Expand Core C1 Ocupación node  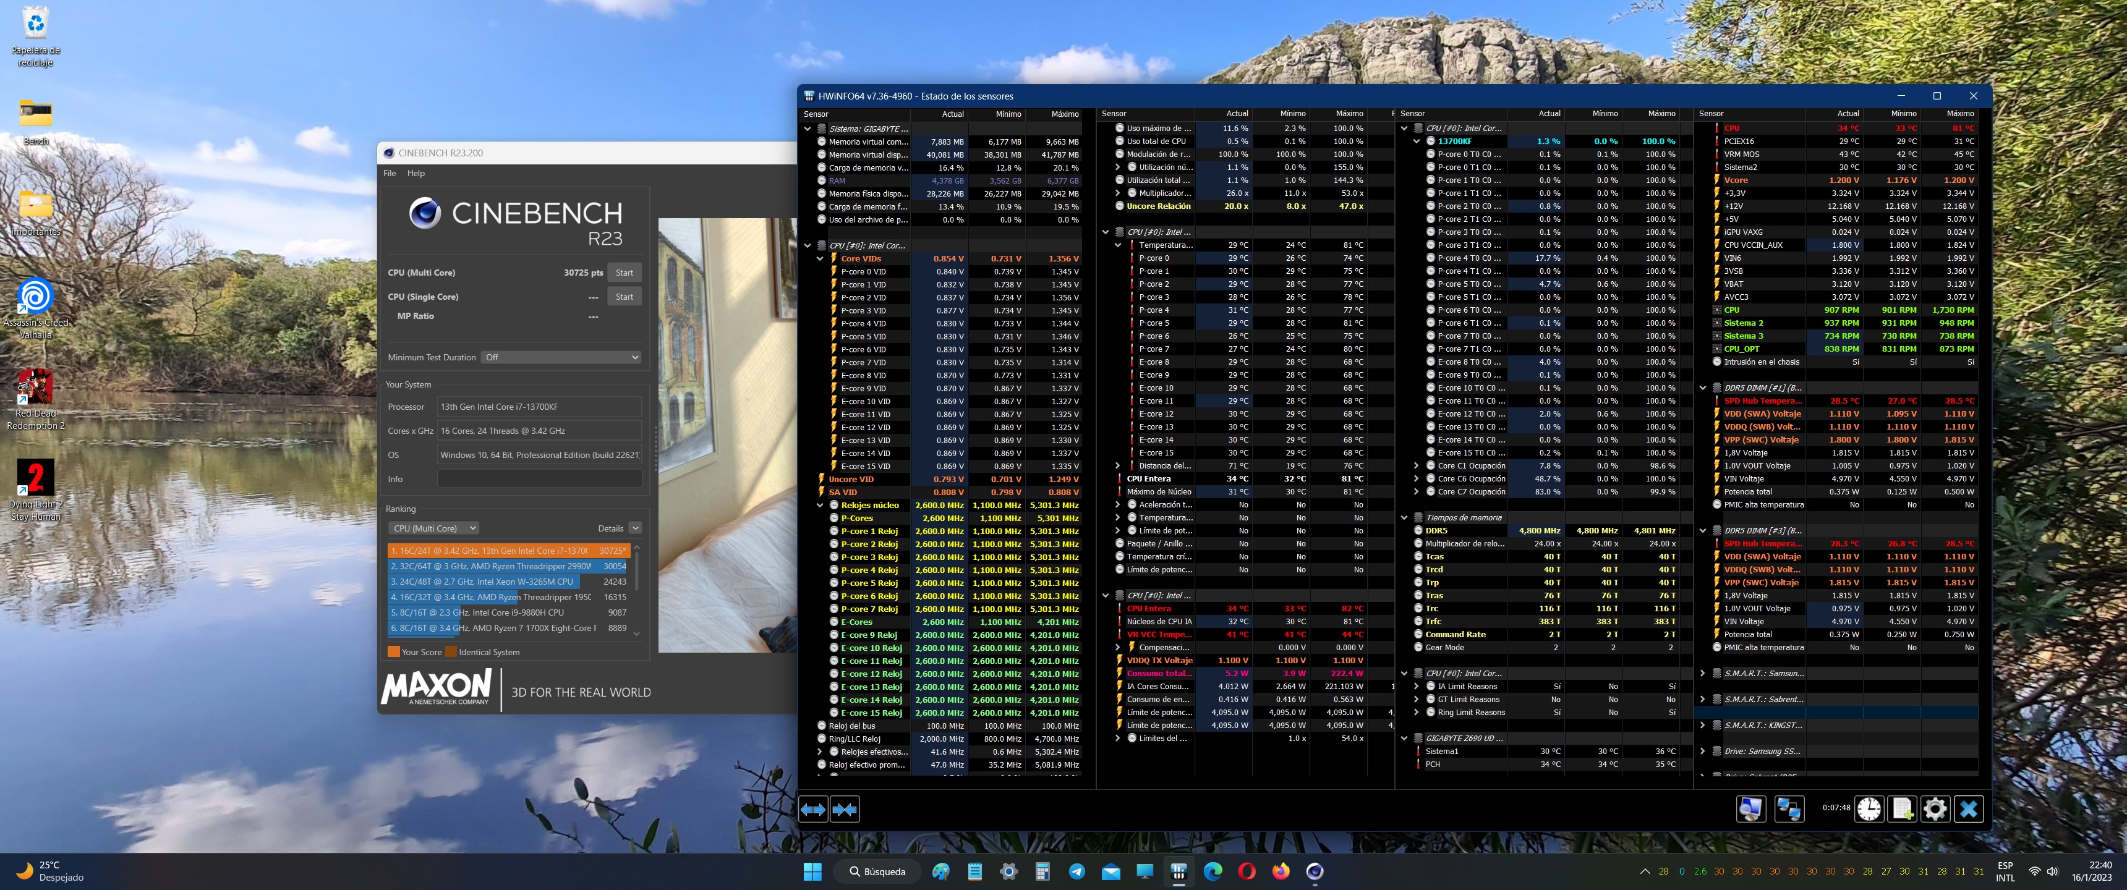pos(1416,465)
